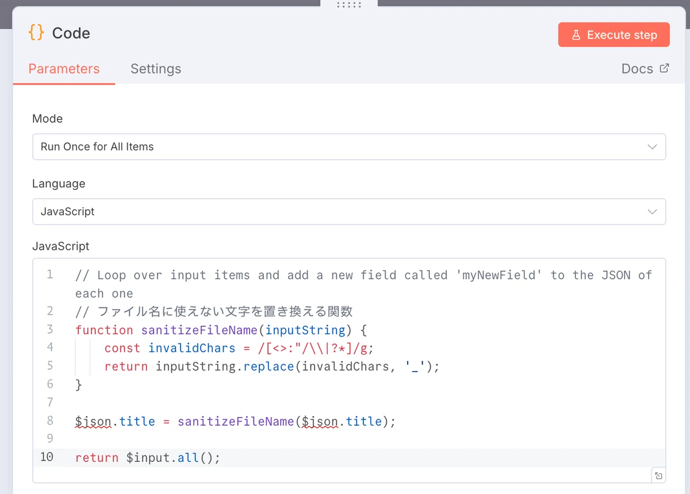Image resolution: width=690 pixels, height=494 pixels.
Task: Click the closing brace on line 6
Action: coord(79,385)
